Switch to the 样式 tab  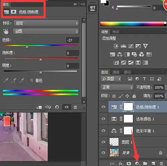click(x=116, y=32)
